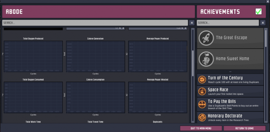Click the 'Total Oxygen Produced' graph title
This screenshot has width=270, height=132.
[x=33, y=39]
